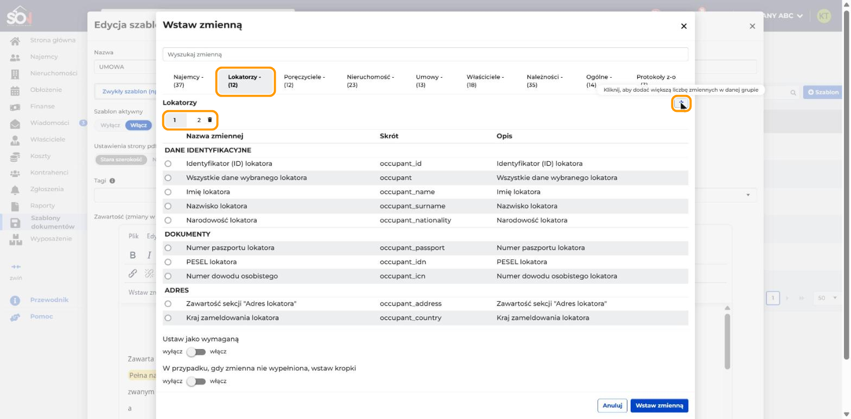851x419 pixels.
Task: Open the Zwykły szablon type dropdown
Action: 126,91
